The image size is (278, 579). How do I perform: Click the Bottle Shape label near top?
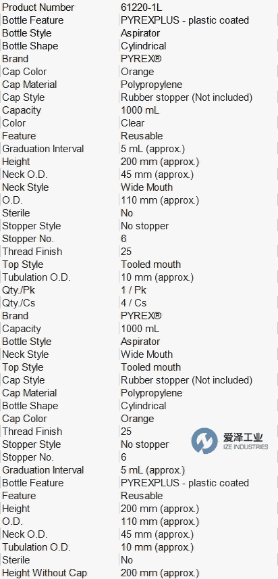click(x=30, y=46)
